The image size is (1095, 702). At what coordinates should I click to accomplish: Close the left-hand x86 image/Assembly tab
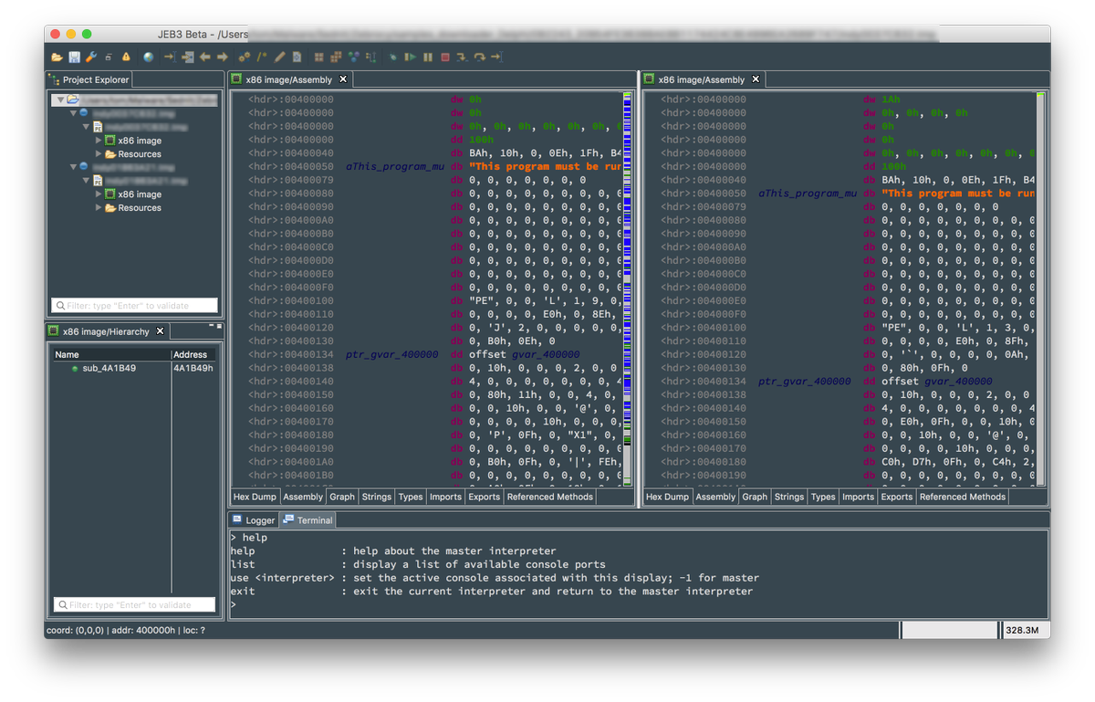pos(343,79)
